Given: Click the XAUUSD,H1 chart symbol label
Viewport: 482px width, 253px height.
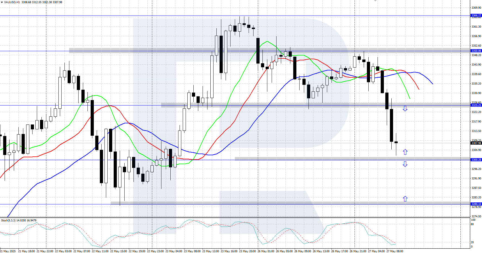Looking at the screenshot, I should pos(12,2).
